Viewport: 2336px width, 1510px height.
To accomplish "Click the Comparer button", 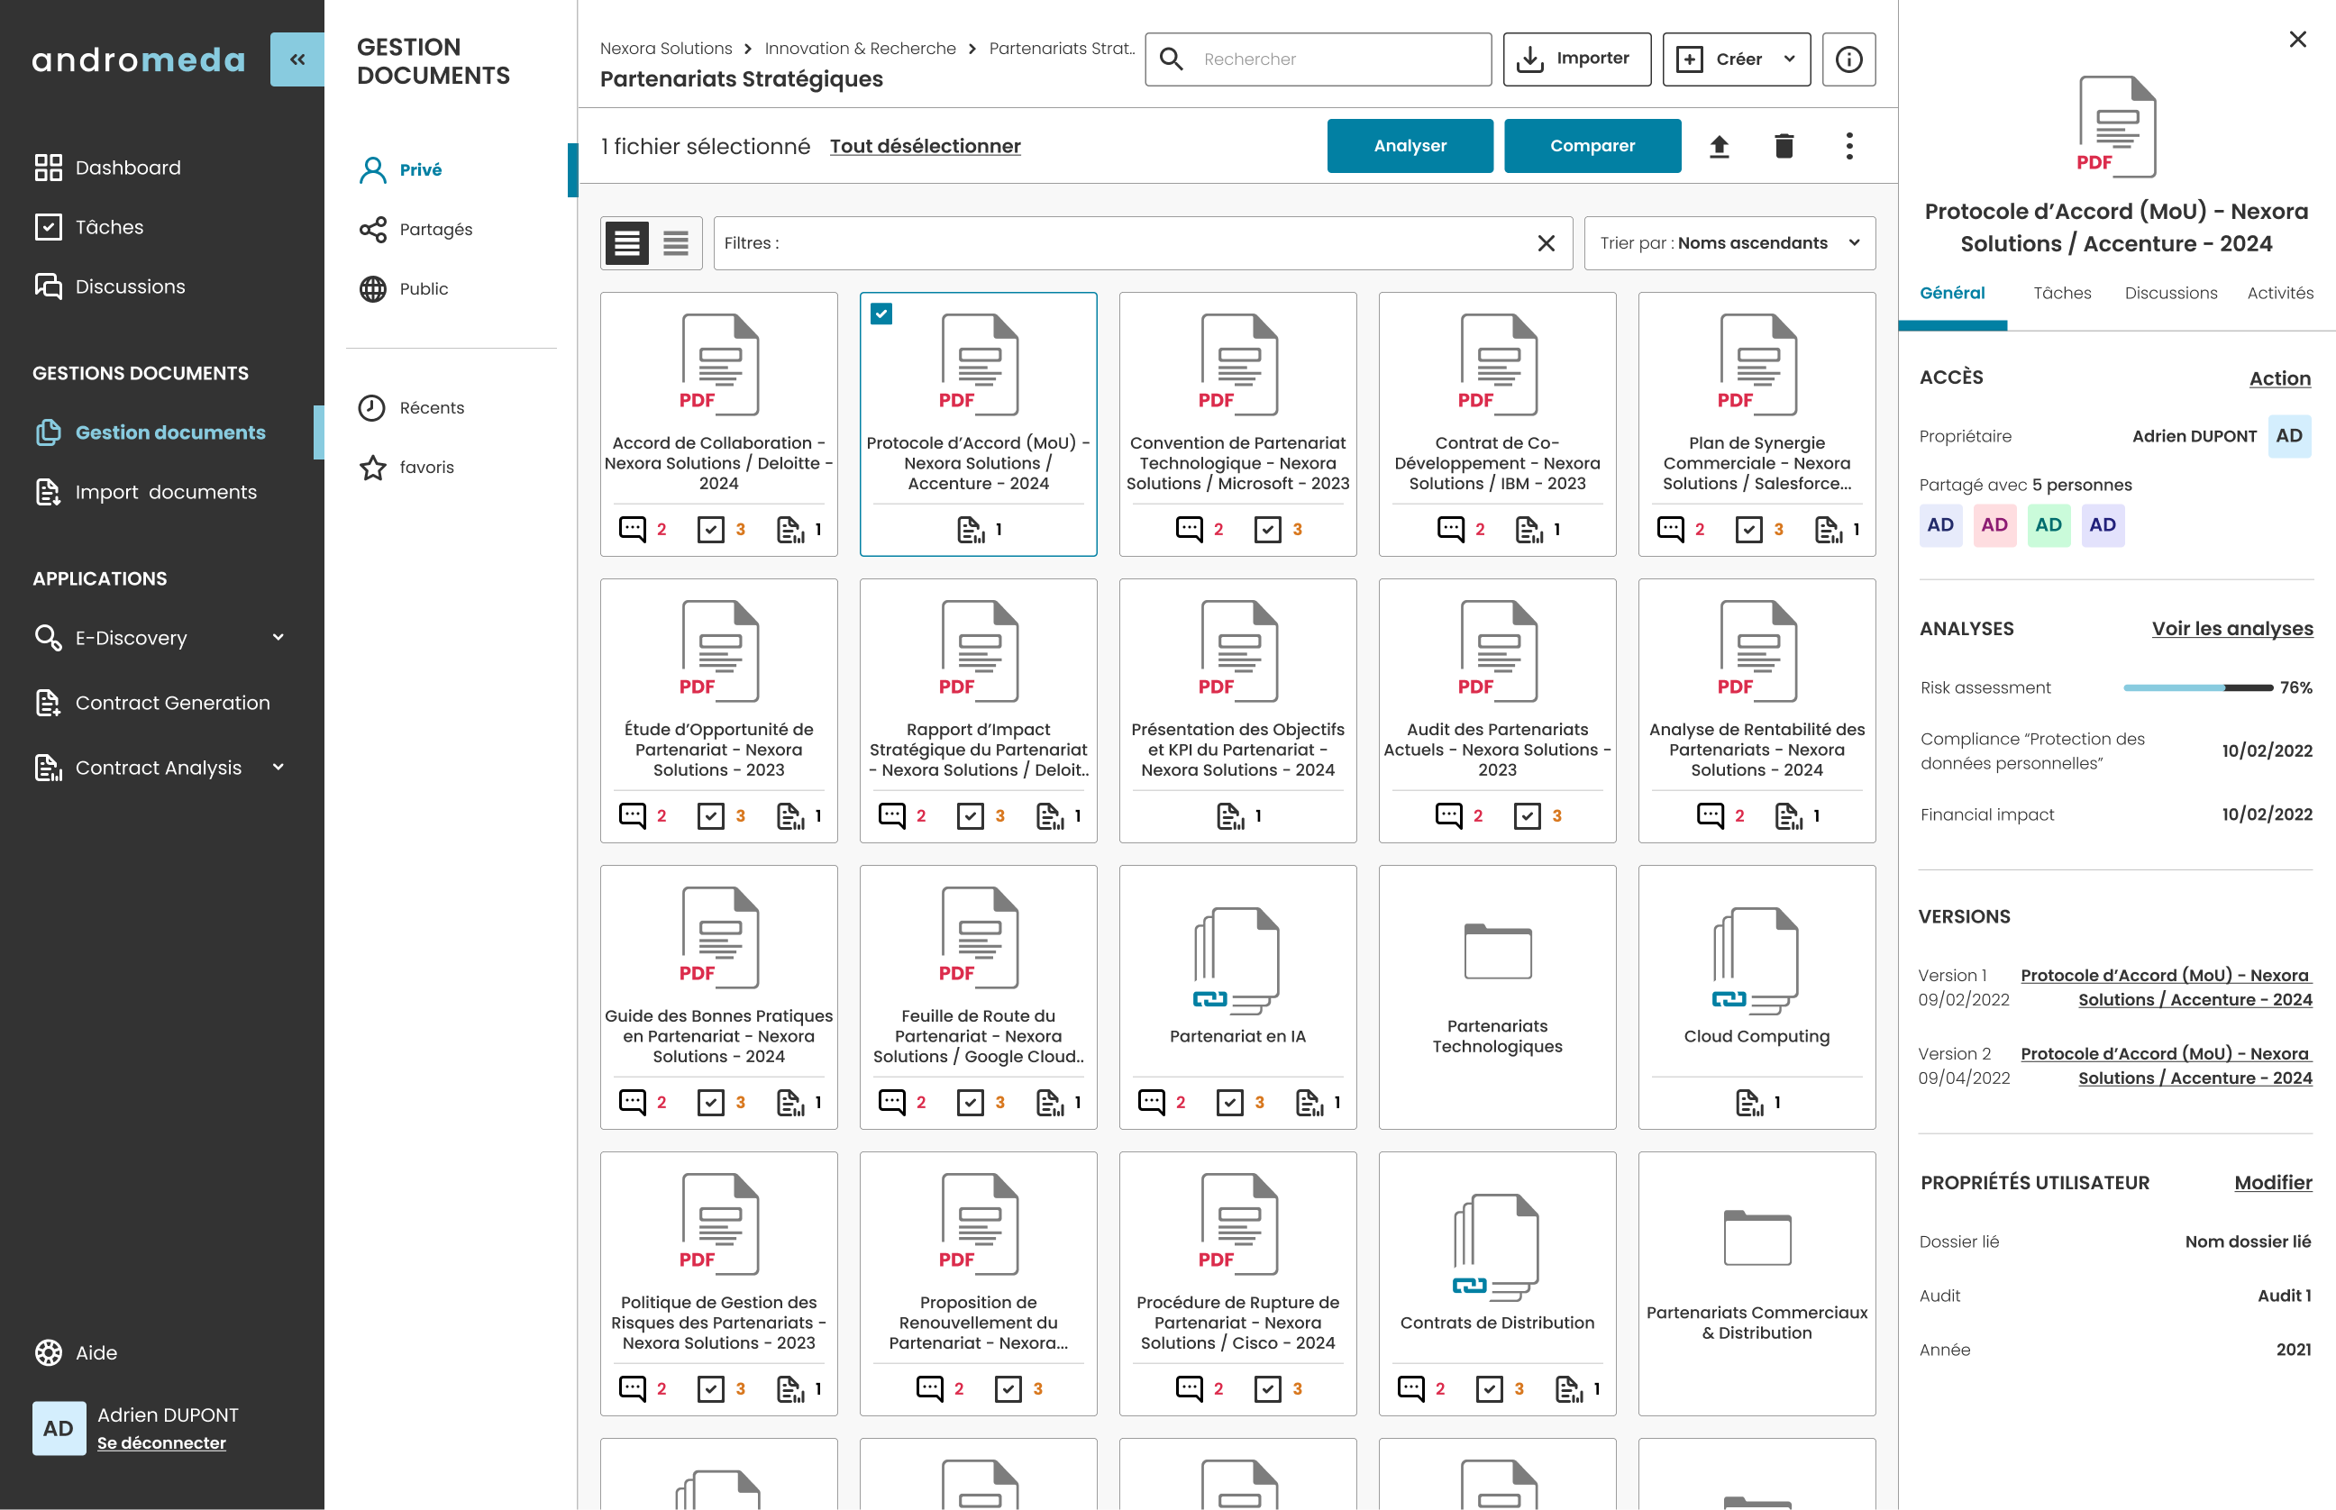I will (1592, 146).
